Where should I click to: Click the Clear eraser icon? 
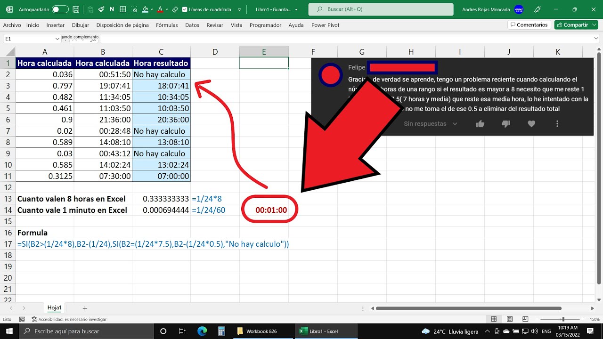pos(175,9)
